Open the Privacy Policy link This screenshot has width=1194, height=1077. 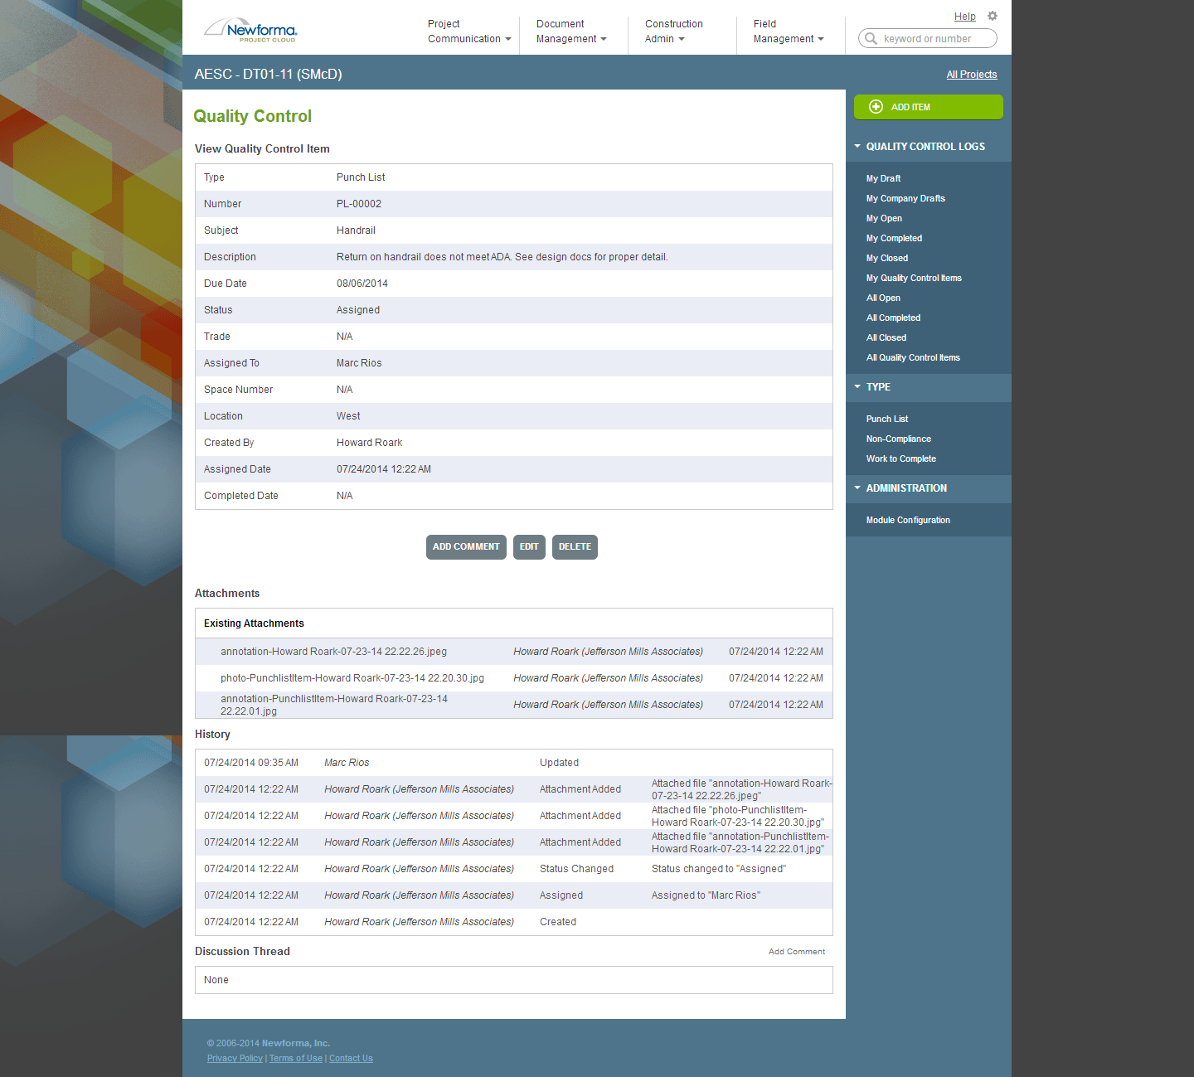pyautogui.click(x=235, y=1058)
